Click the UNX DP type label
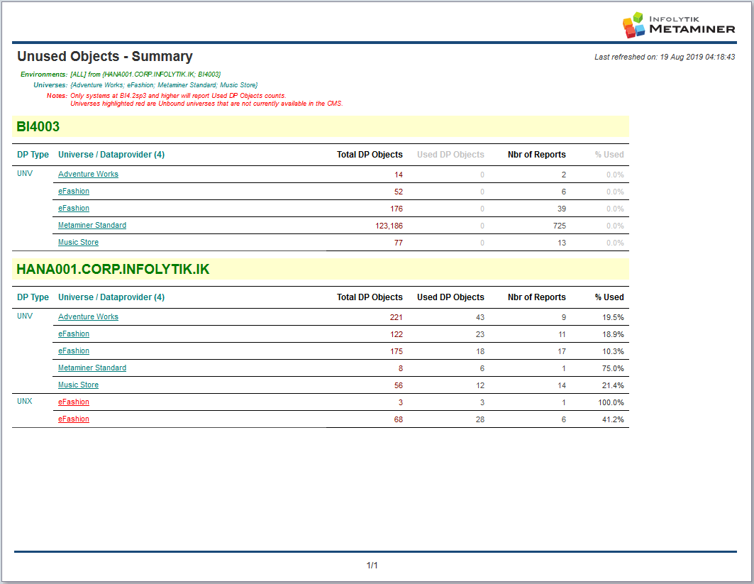Image resolution: width=754 pixels, height=584 pixels. [25, 401]
